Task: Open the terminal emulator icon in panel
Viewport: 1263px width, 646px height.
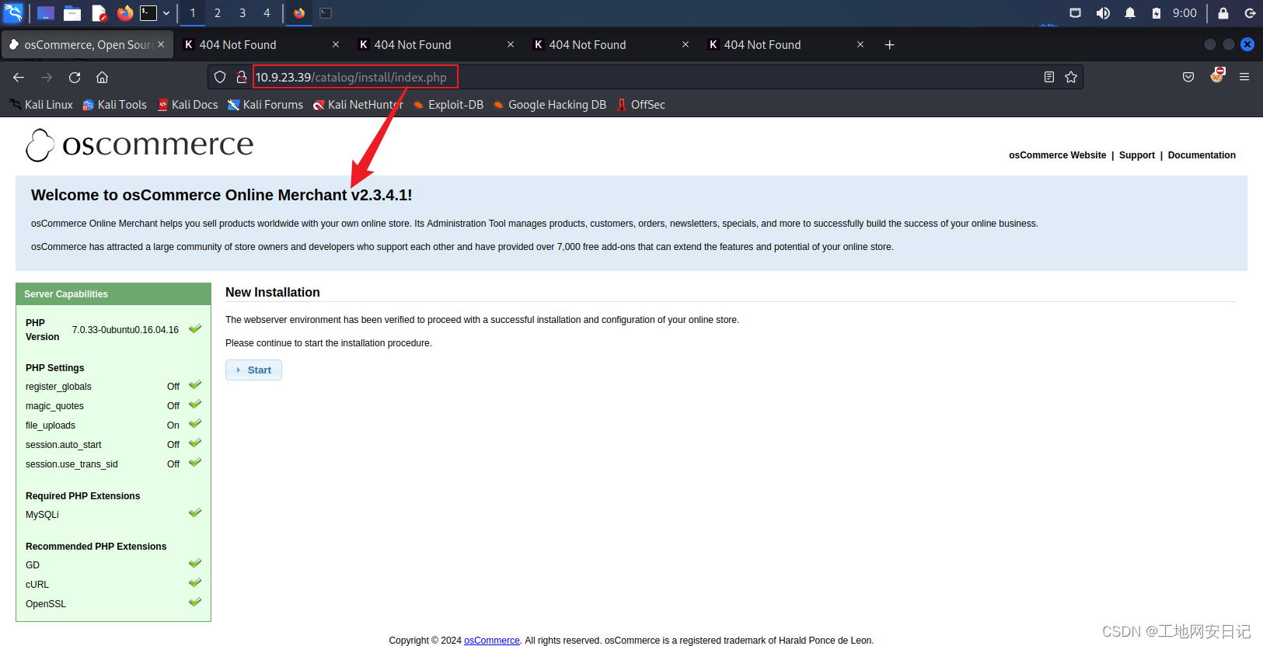Action: (x=148, y=12)
